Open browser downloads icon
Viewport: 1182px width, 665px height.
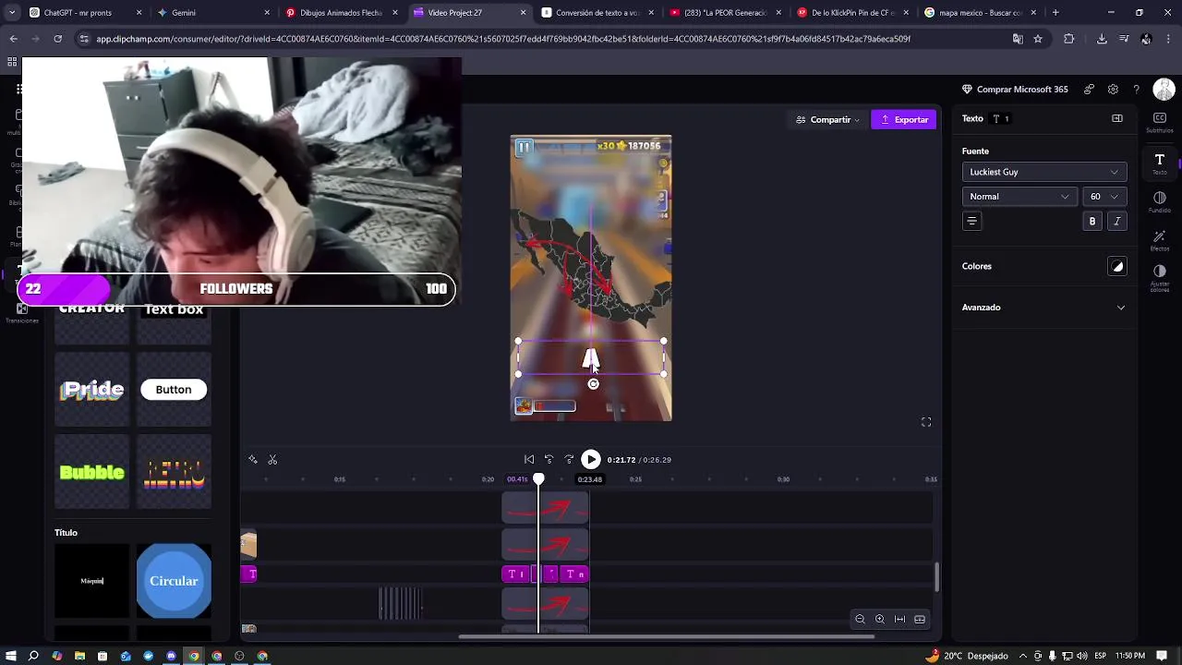[1102, 39]
